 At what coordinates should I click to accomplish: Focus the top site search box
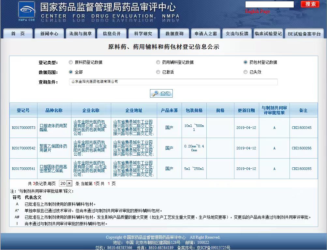[x=269, y=4]
